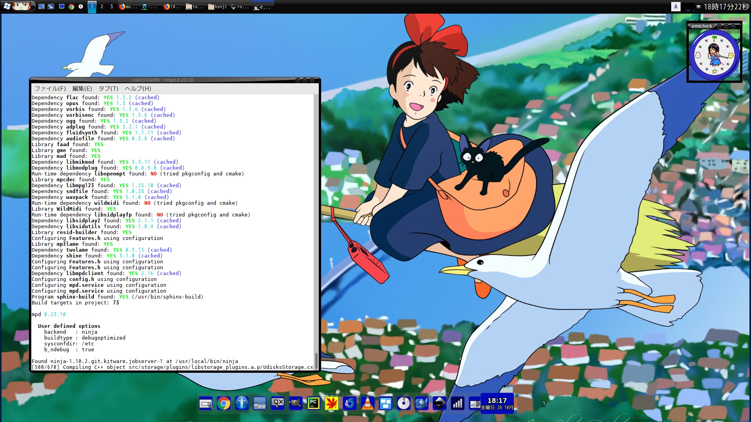This screenshot has width=751, height=422.
Task: Open VLC media player dock icon
Action: point(368,403)
